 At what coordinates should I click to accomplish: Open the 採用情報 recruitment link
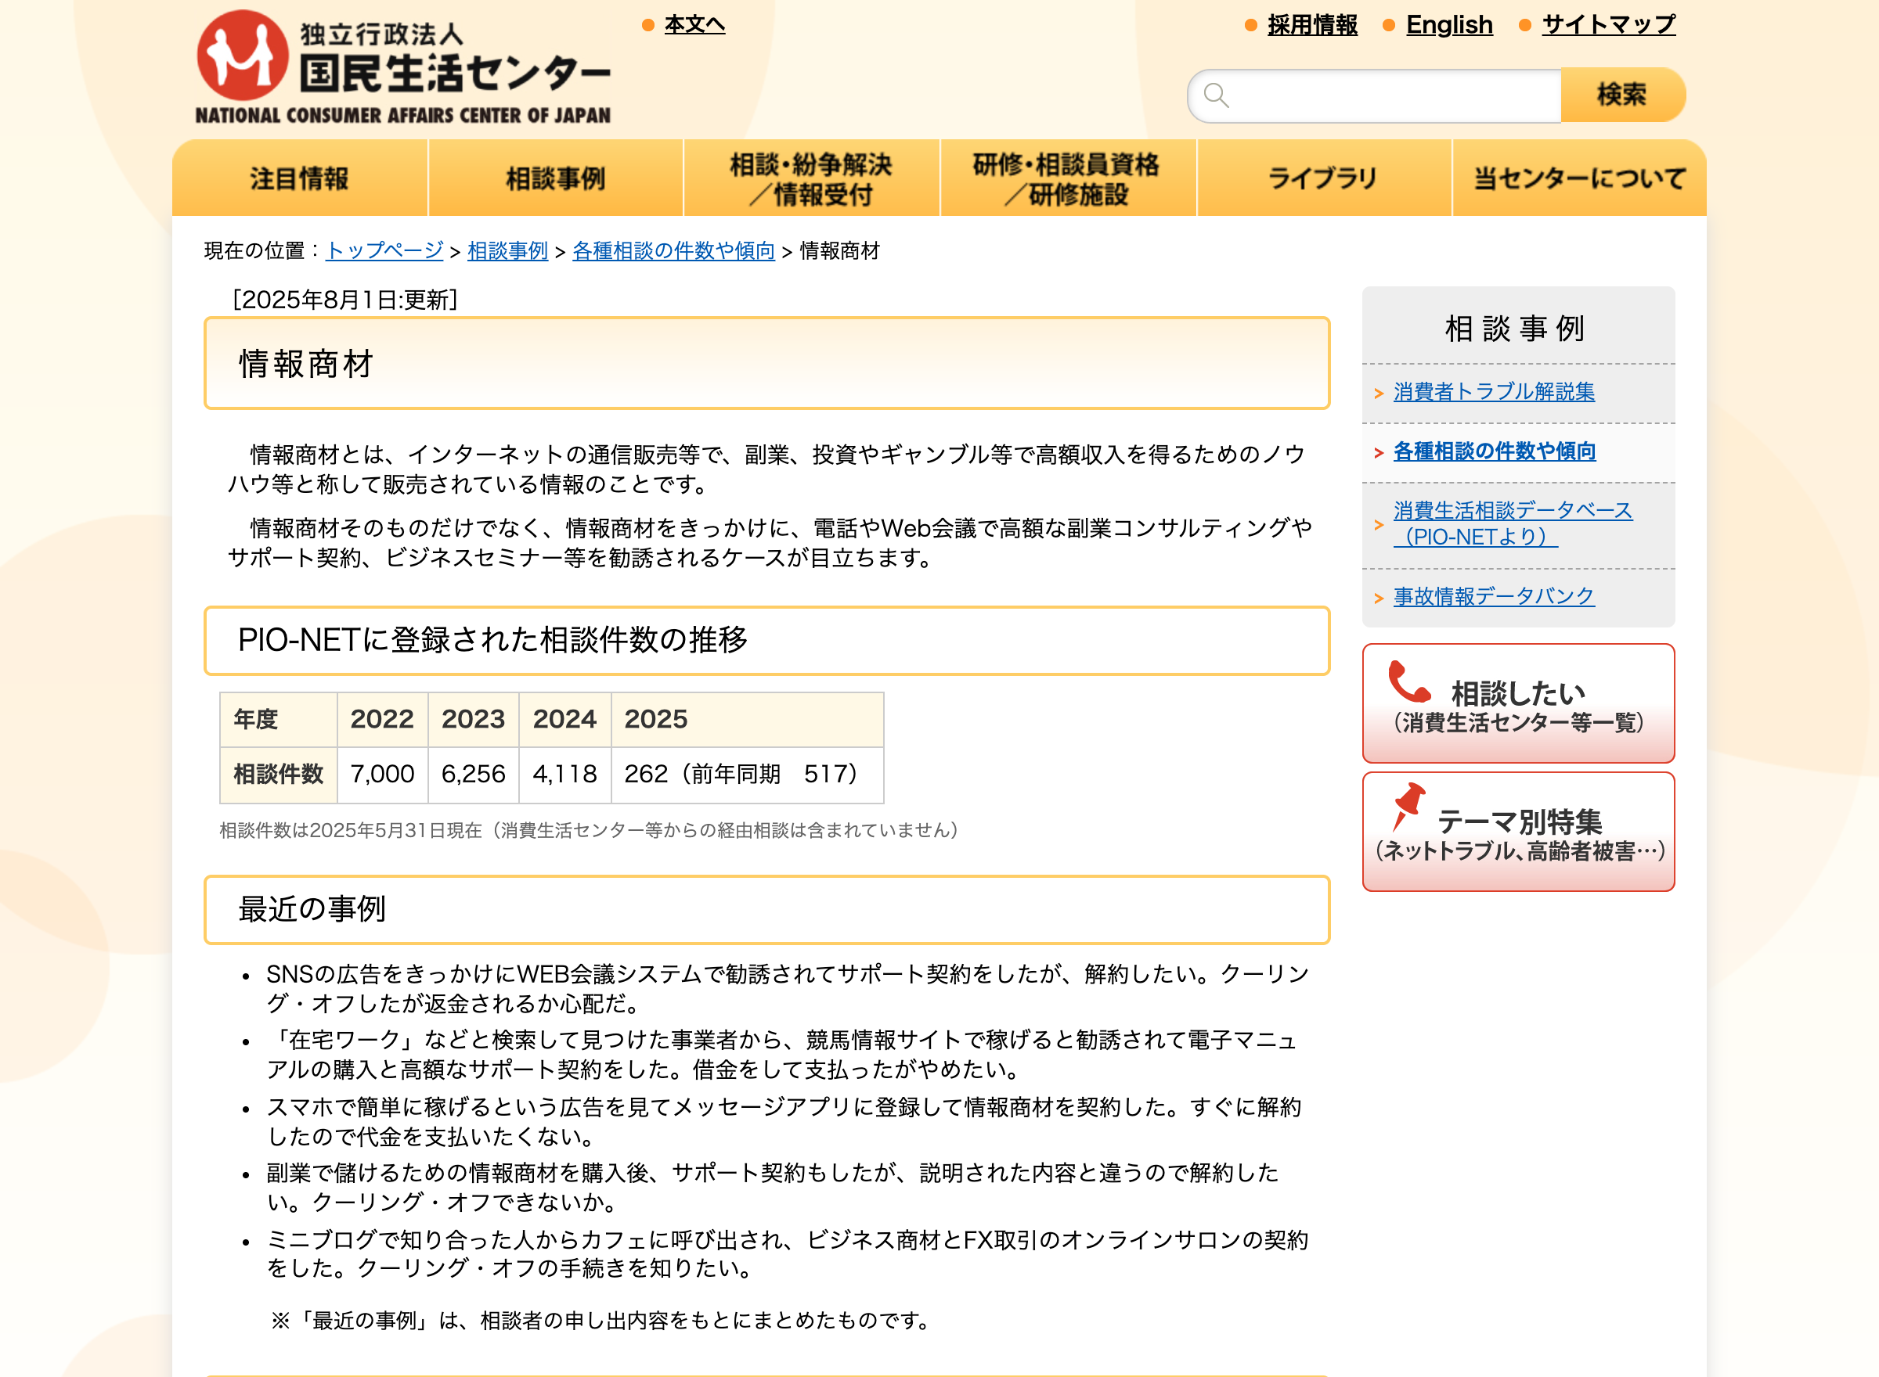(x=1313, y=25)
